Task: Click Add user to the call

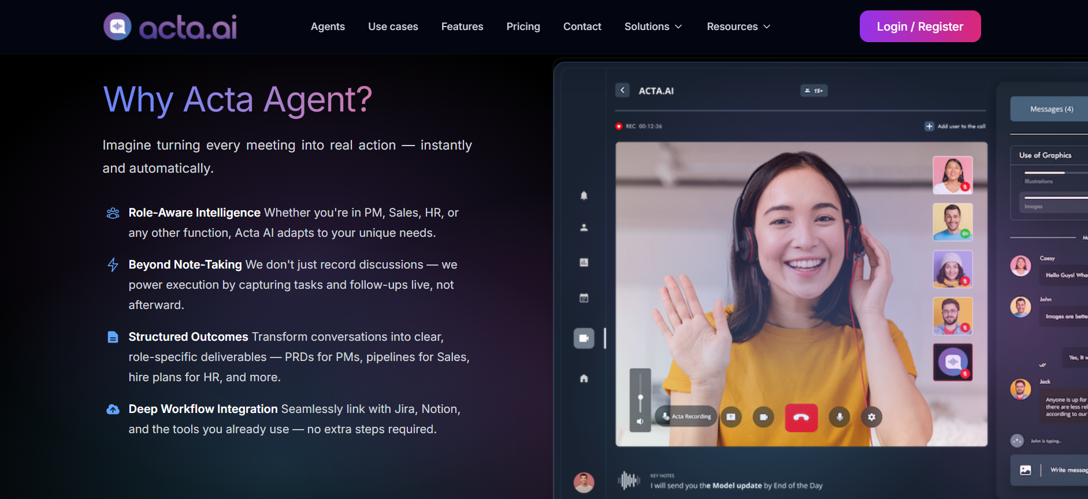Action: pyautogui.click(x=955, y=126)
